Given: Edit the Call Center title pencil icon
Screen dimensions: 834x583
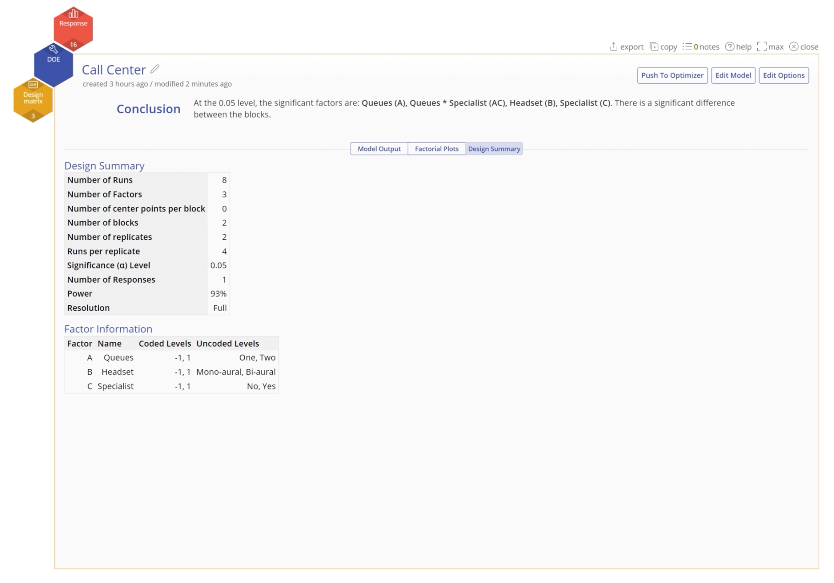Looking at the screenshot, I should click(155, 69).
